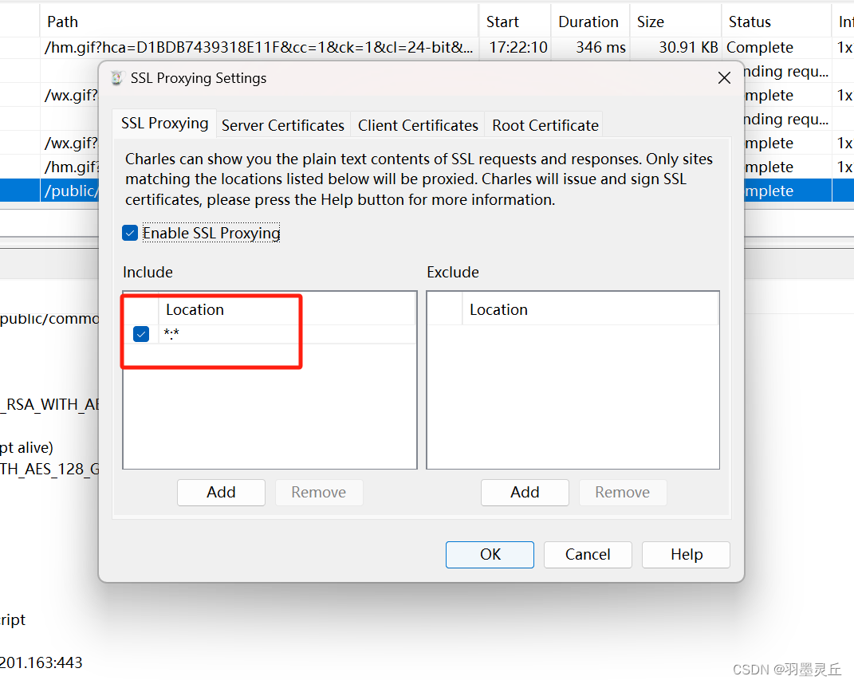Click the Charles icon in dialog title bar

[116, 78]
